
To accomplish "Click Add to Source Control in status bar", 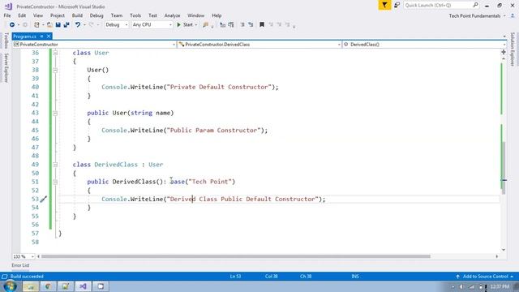I will click(x=485, y=277).
